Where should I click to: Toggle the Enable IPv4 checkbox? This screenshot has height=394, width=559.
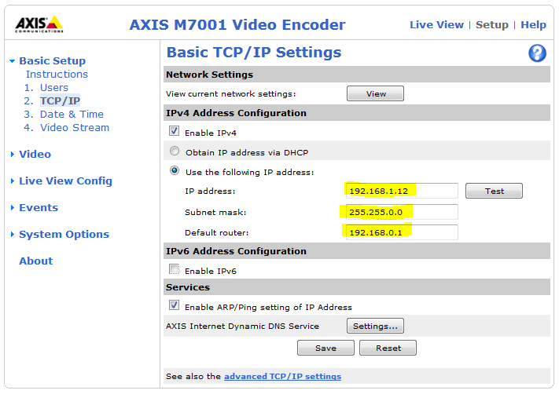point(175,132)
